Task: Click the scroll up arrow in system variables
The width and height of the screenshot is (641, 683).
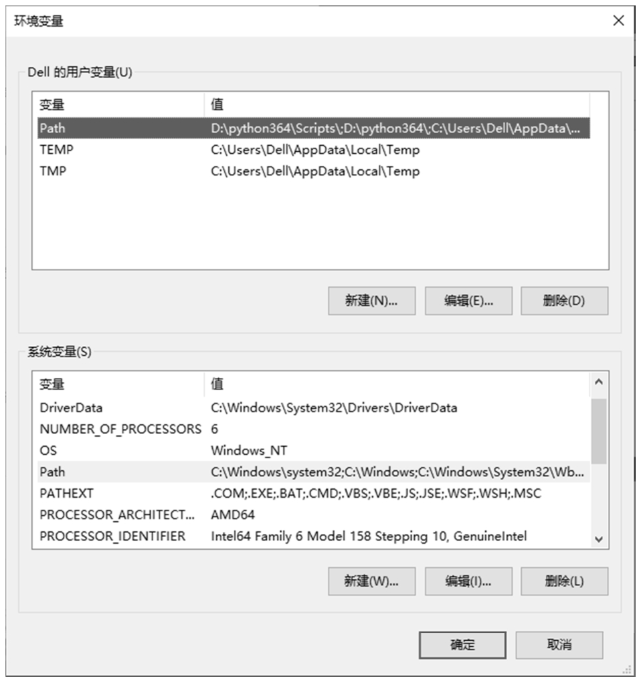Action: (x=599, y=382)
